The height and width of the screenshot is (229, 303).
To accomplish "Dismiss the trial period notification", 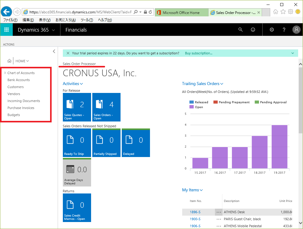I will [x=68, y=53].
